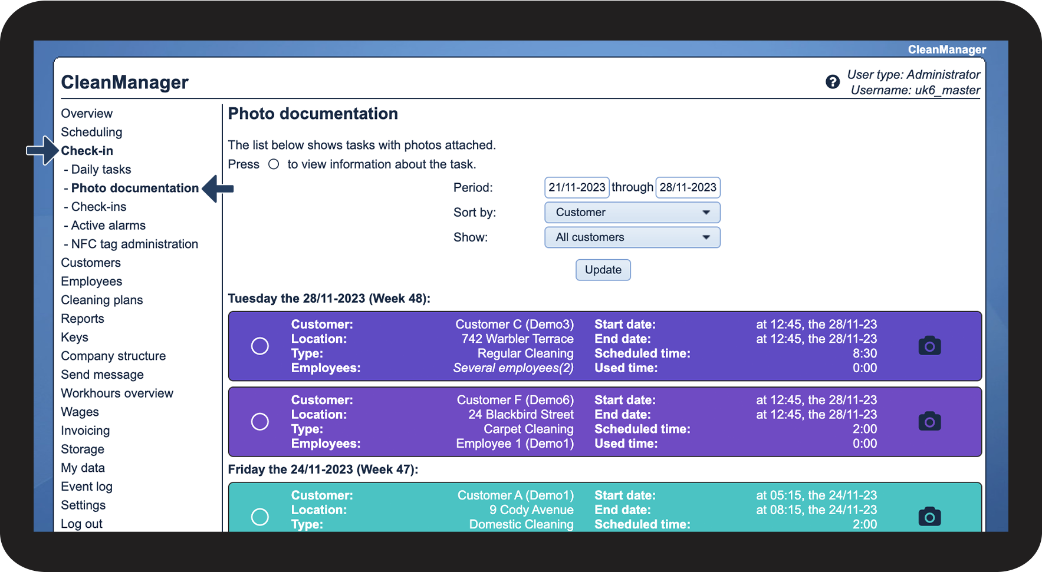Image resolution: width=1042 pixels, height=572 pixels.
Task: Click Log out link
Action: tap(81, 524)
